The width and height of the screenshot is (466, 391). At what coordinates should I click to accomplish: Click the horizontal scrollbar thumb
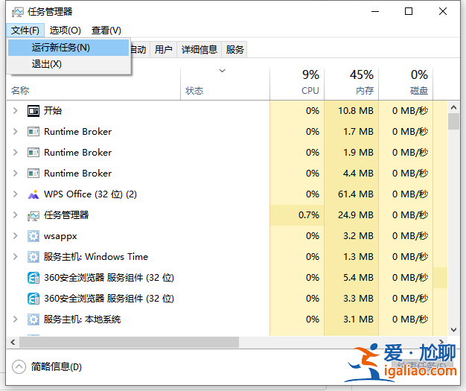point(130,343)
